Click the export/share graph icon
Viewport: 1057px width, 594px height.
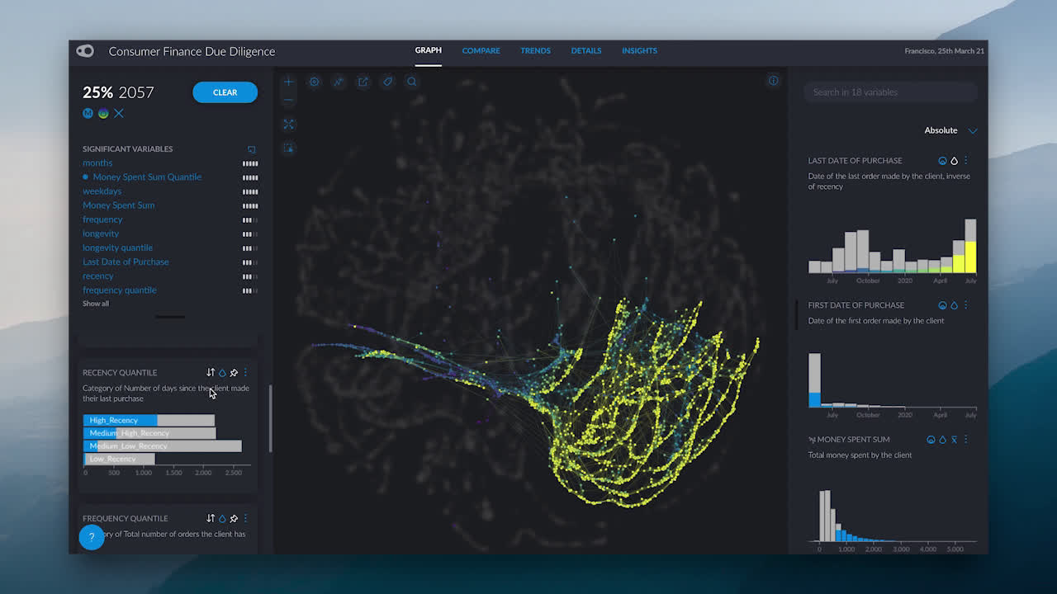point(363,82)
